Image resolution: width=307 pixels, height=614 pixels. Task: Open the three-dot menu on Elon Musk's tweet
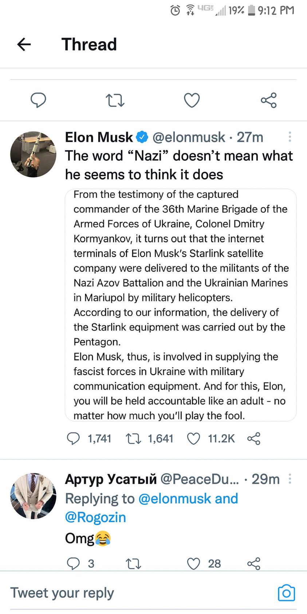click(290, 137)
